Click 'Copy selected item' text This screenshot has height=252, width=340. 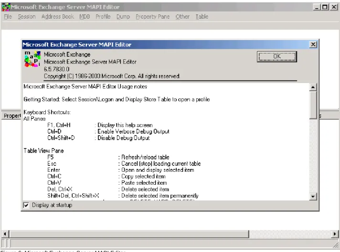pyautogui.click(x=143, y=177)
